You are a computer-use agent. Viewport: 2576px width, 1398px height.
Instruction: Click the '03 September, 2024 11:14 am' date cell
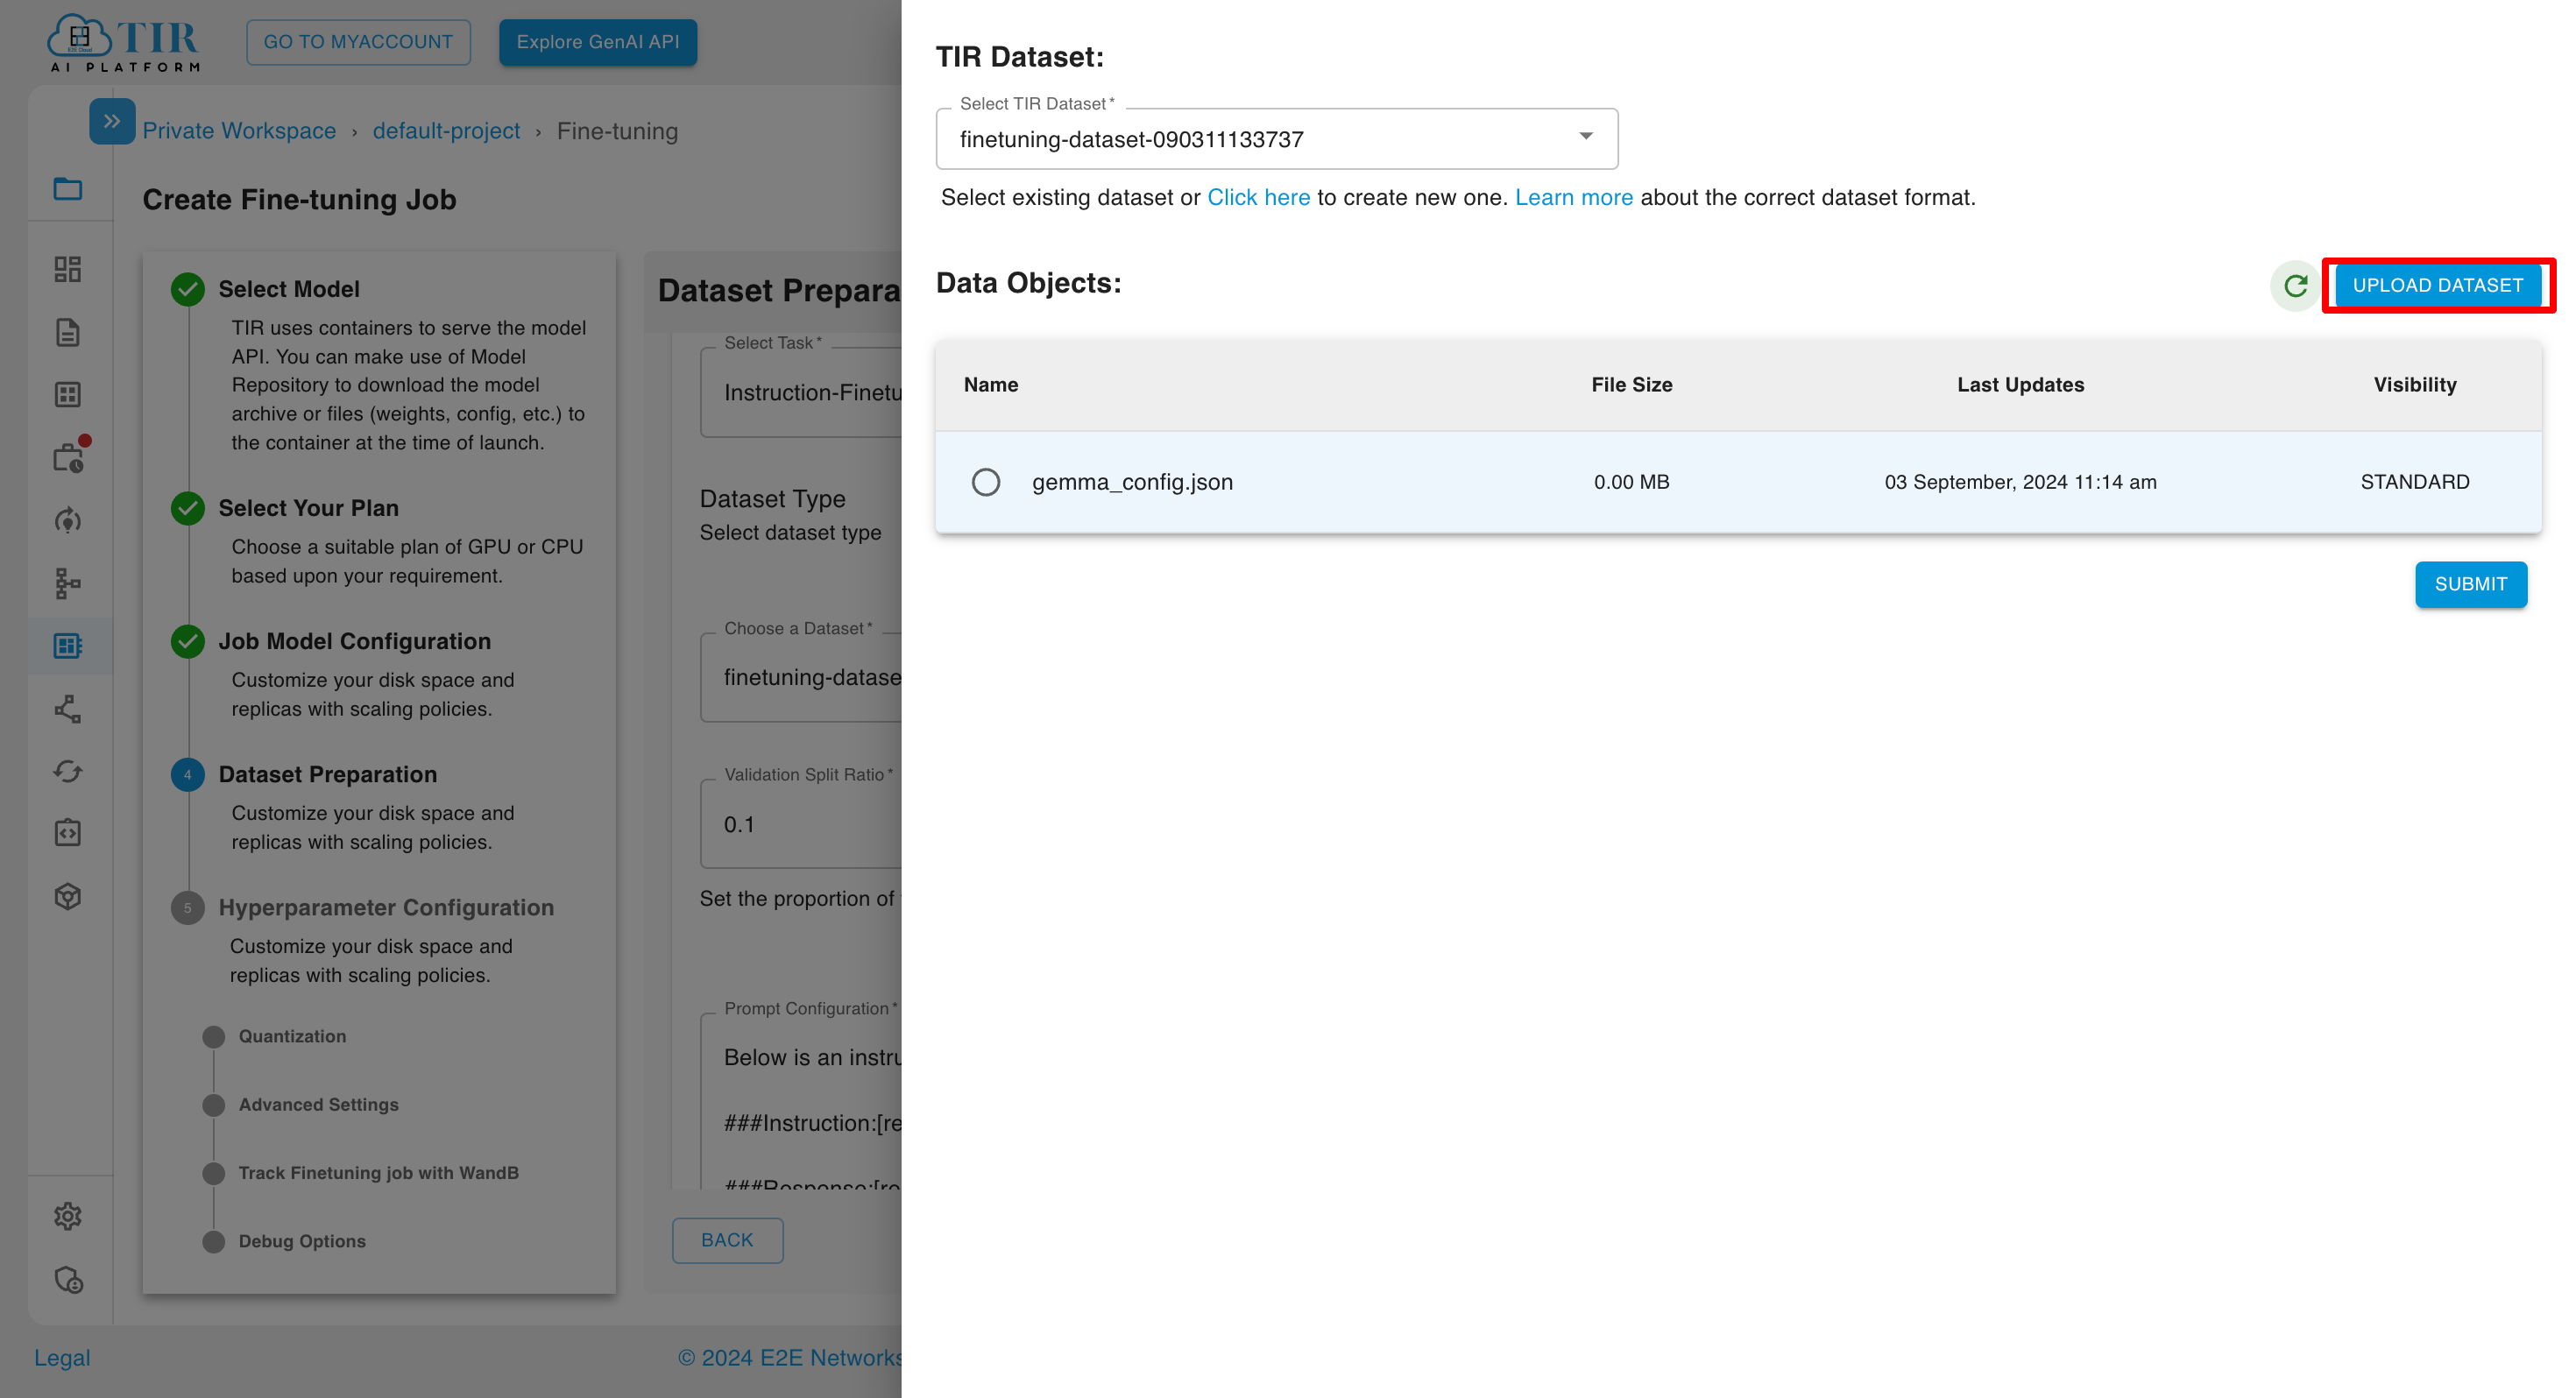(x=2020, y=482)
